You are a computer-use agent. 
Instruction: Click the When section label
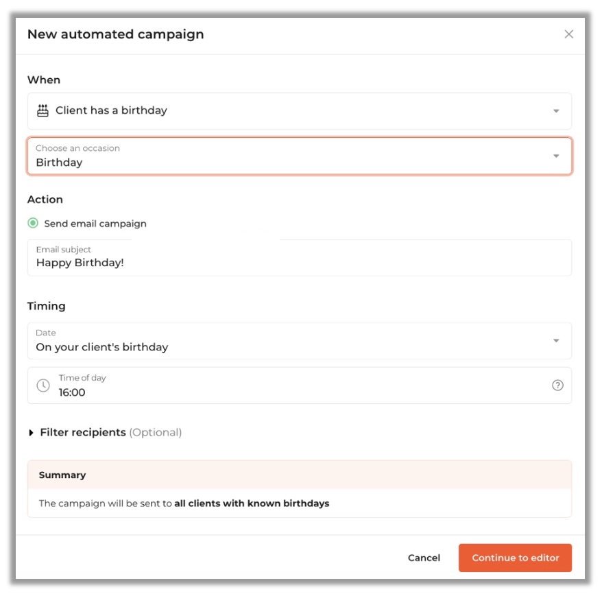pos(44,80)
